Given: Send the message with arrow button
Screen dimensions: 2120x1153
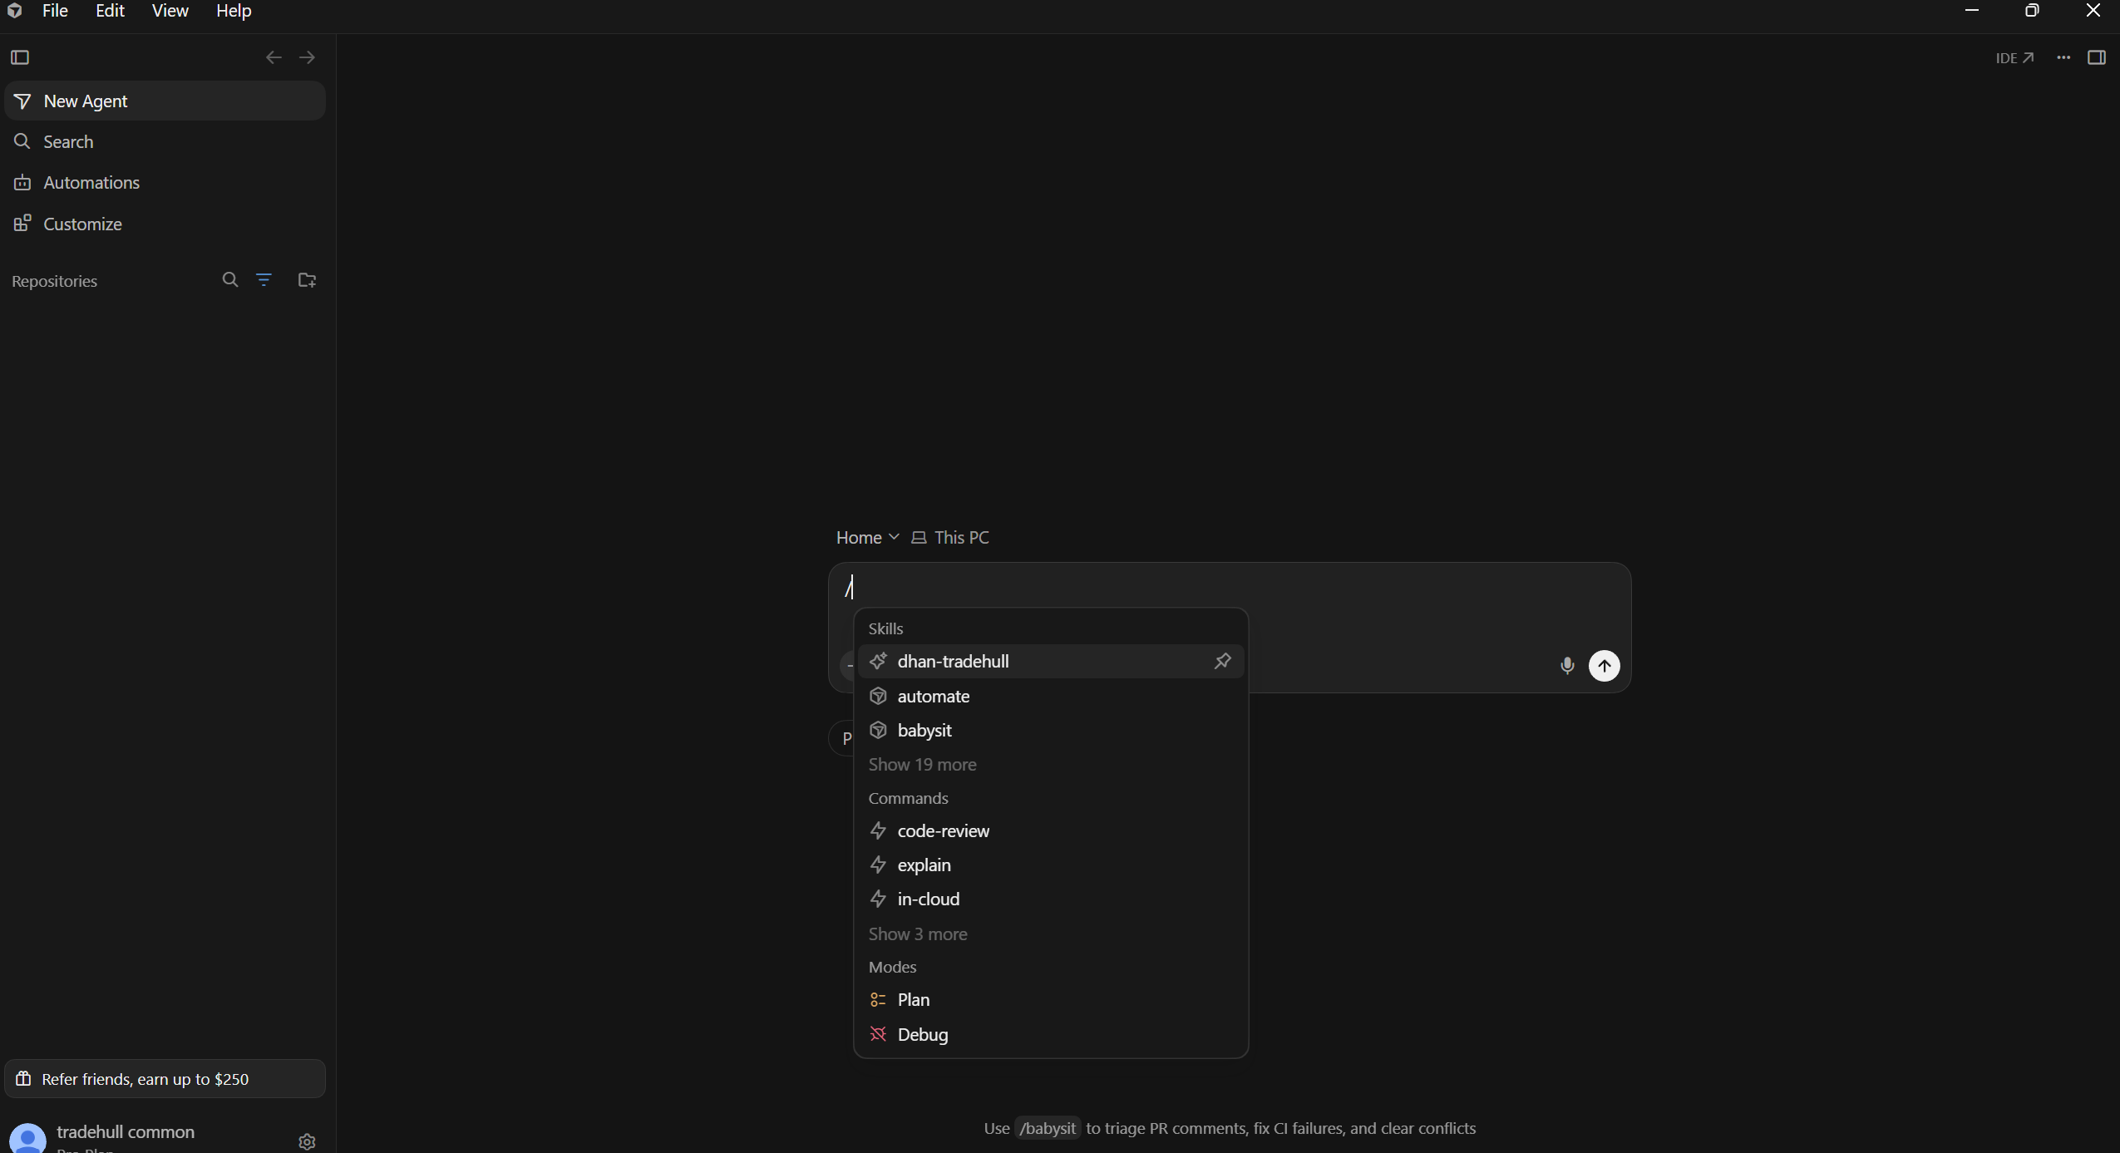Looking at the screenshot, I should pos(1605,665).
